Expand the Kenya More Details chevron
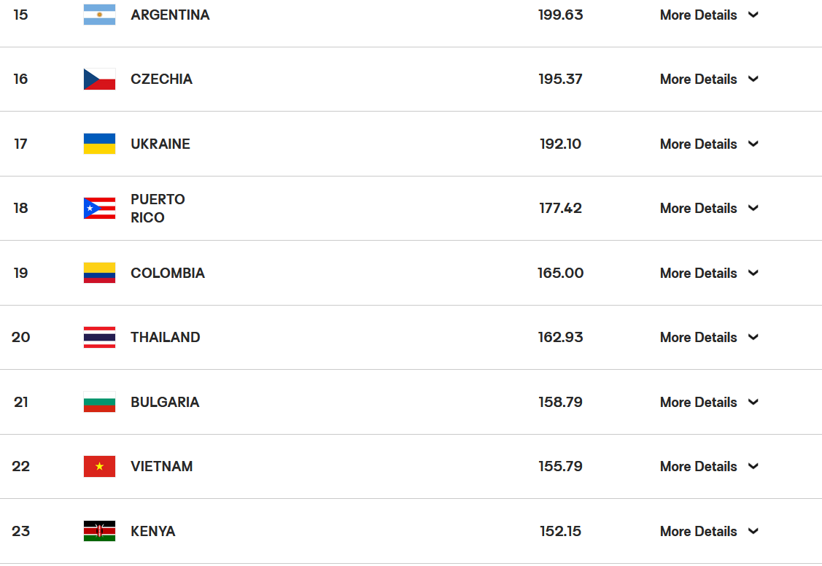 (x=753, y=531)
